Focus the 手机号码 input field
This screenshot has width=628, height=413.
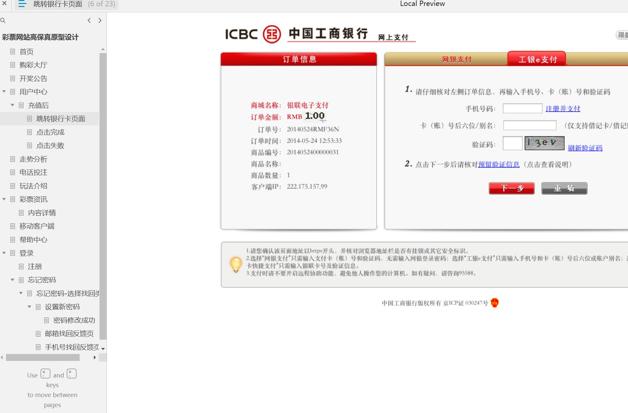[x=523, y=108]
